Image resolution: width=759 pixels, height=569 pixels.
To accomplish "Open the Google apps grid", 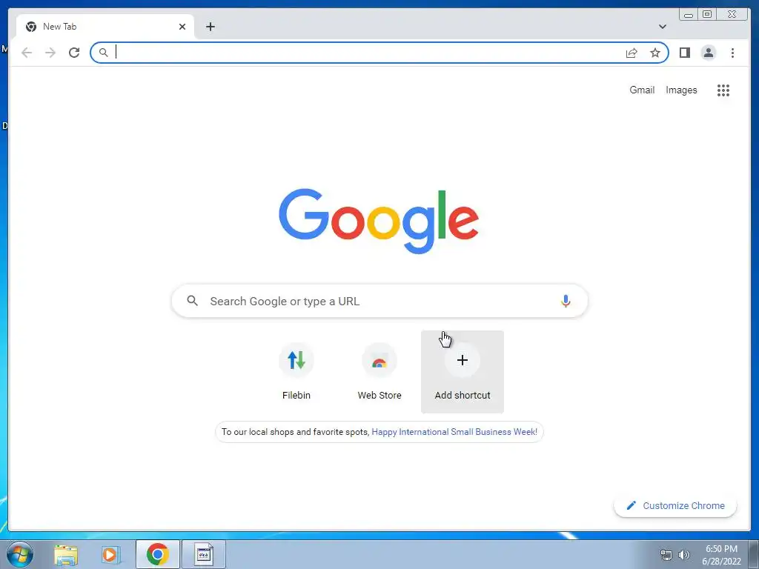I will coord(723,90).
